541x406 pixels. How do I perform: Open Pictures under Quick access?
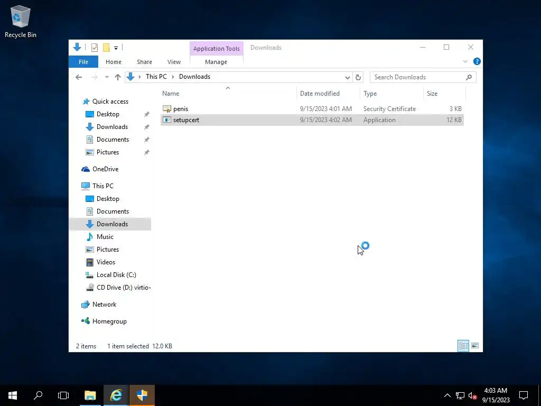point(107,152)
